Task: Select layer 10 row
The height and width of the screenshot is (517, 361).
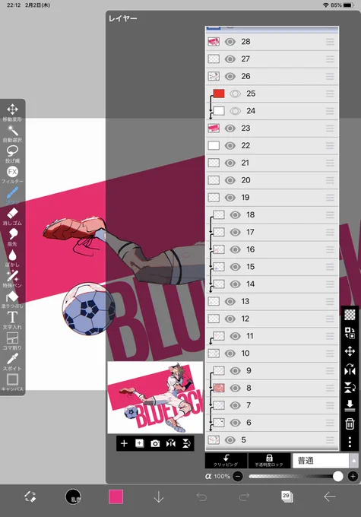Action: click(x=272, y=354)
